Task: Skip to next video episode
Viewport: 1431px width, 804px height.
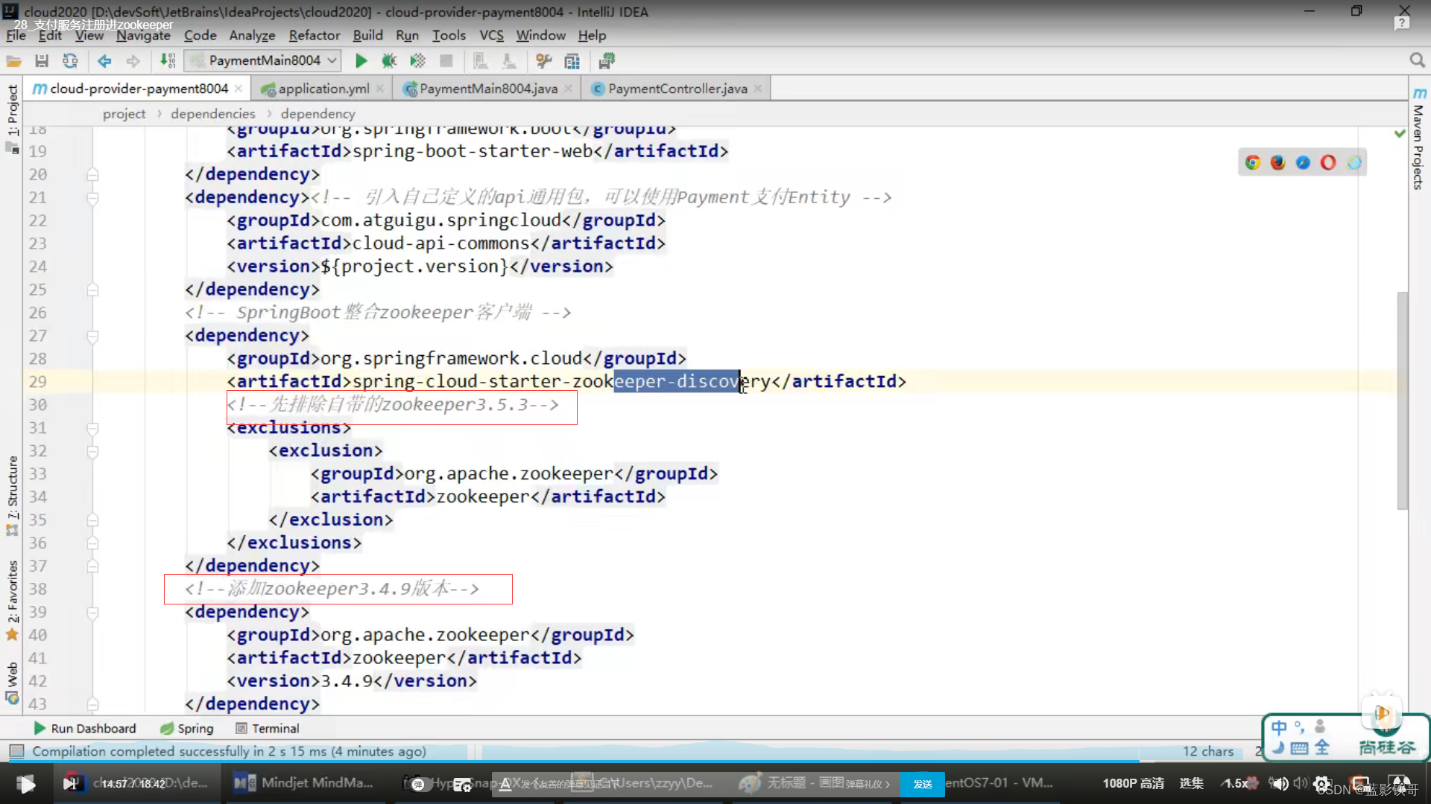Action: click(71, 783)
